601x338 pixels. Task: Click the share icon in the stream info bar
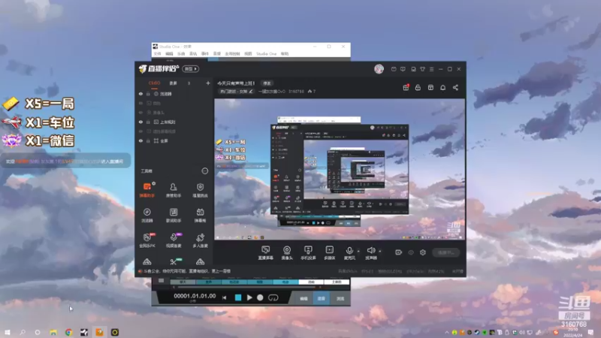(x=455, y=87)
